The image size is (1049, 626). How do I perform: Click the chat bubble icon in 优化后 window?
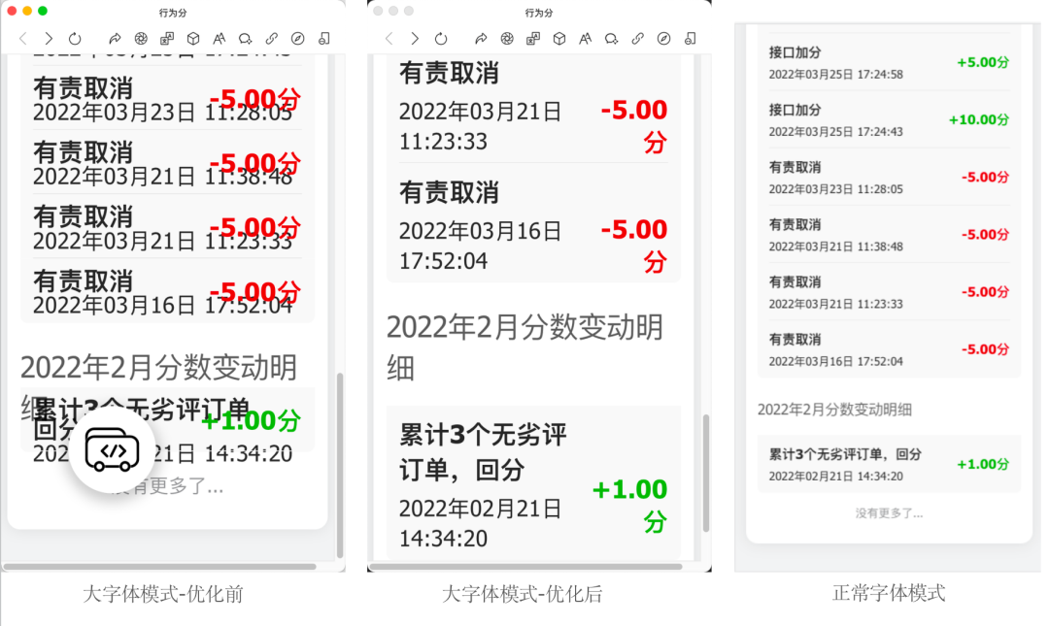pyautogui.click(x=612, y=39)
